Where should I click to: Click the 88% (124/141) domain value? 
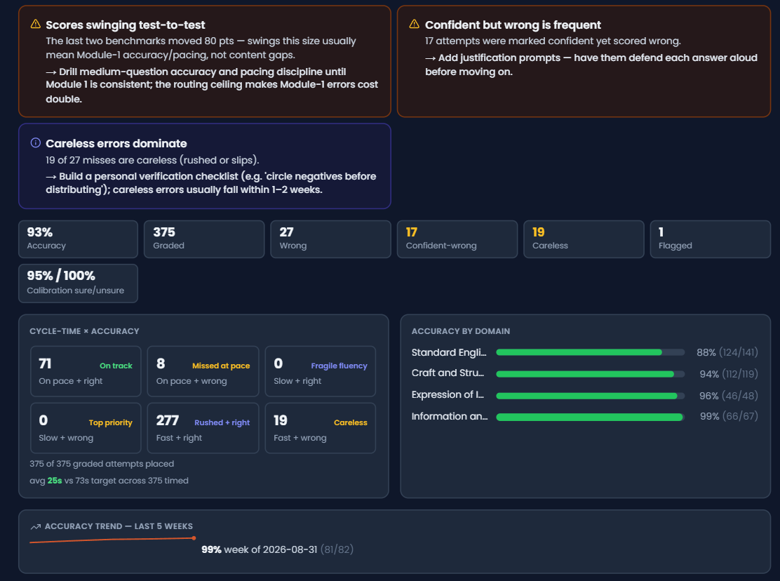(x=727, y=352)
